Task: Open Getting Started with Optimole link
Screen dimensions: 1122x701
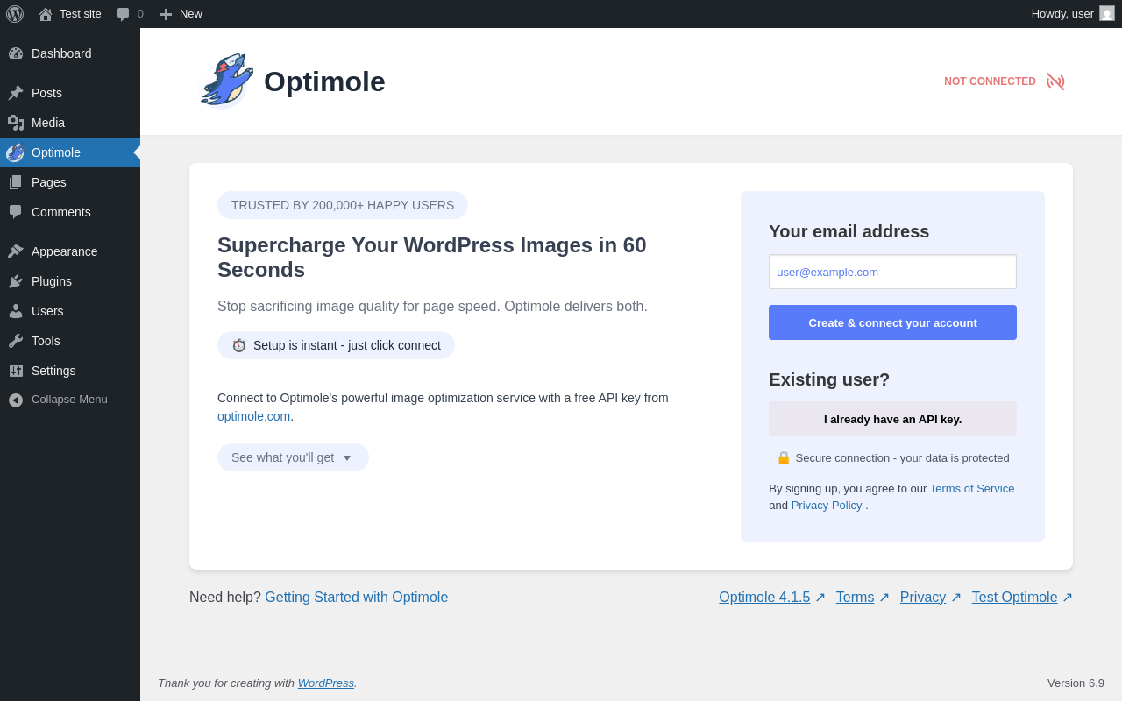Action: [356, 598]
